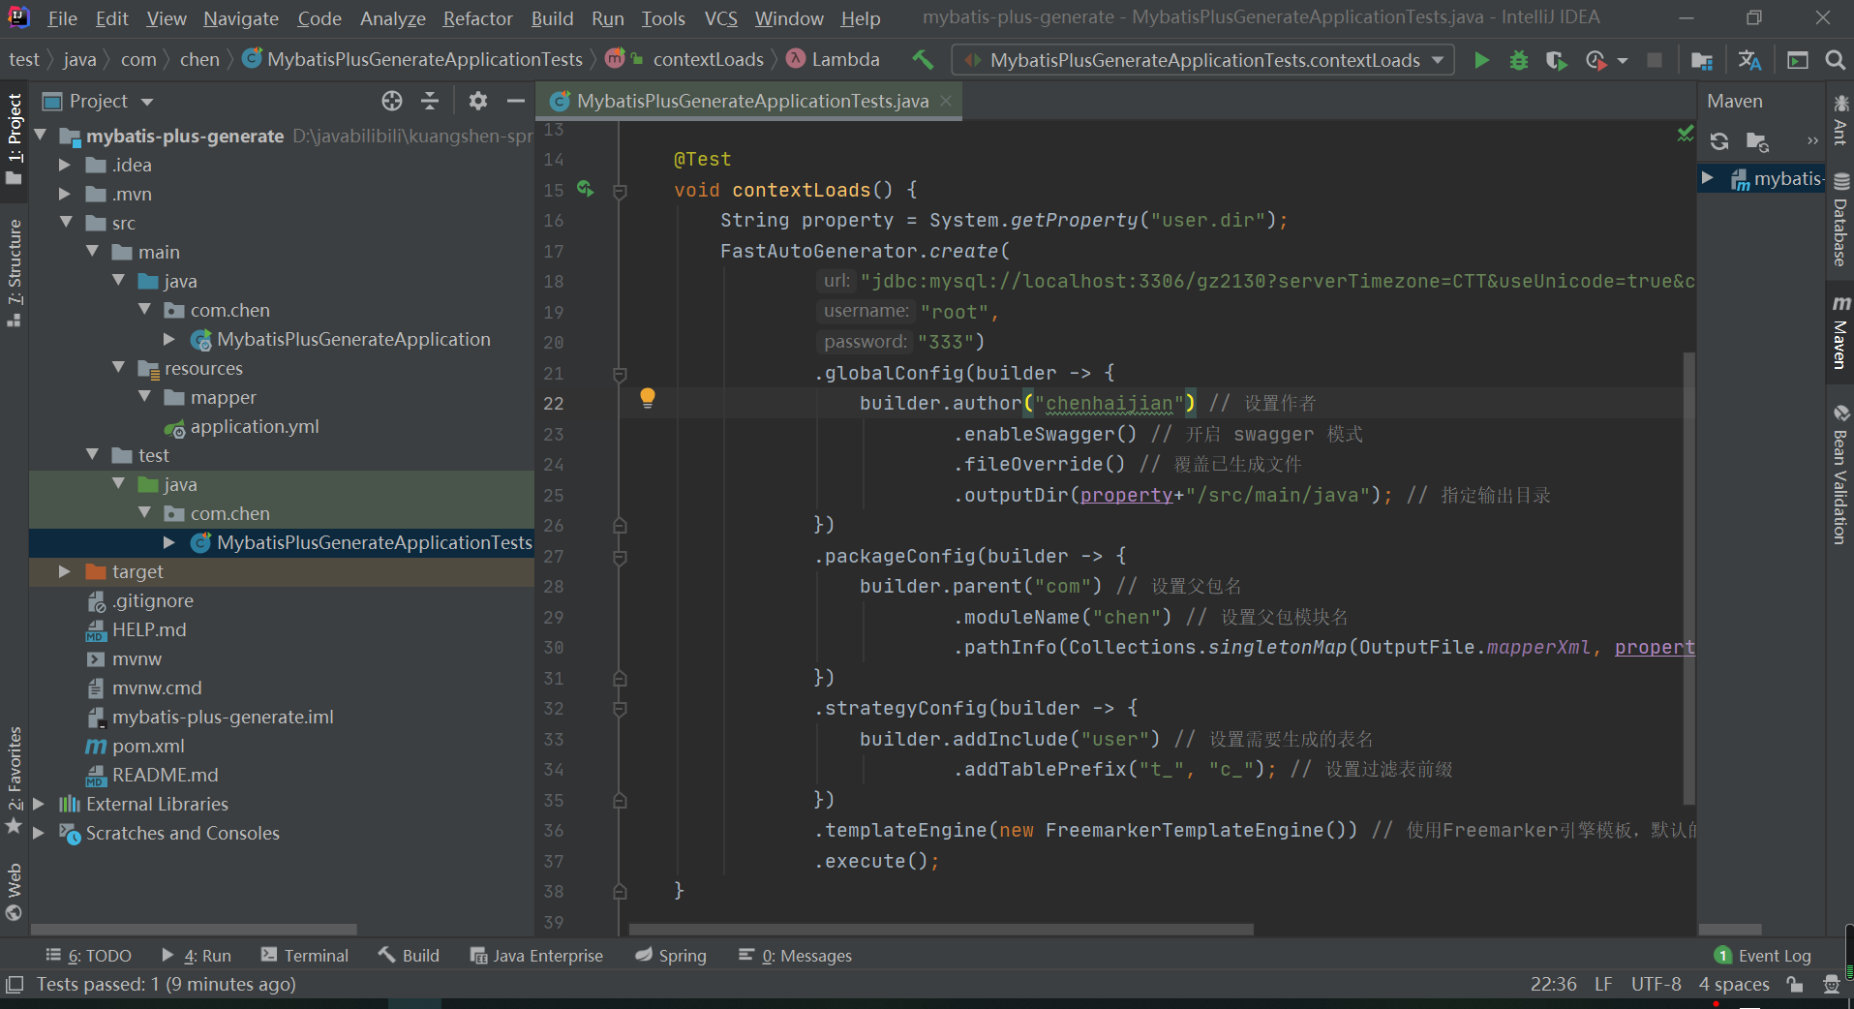Expand External Libraries node
This screenshot has width=1854, height=1009.
pyautogui.click(x=39, y=804)
